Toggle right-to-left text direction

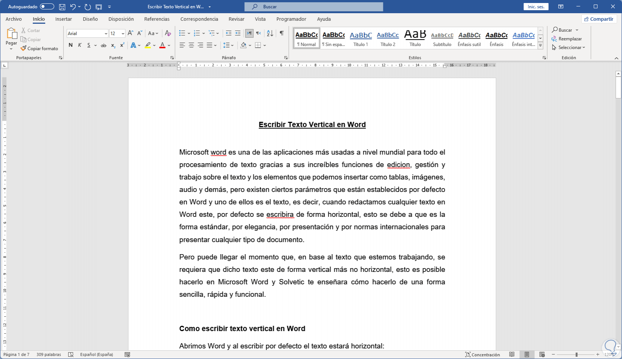coord(258,33)
